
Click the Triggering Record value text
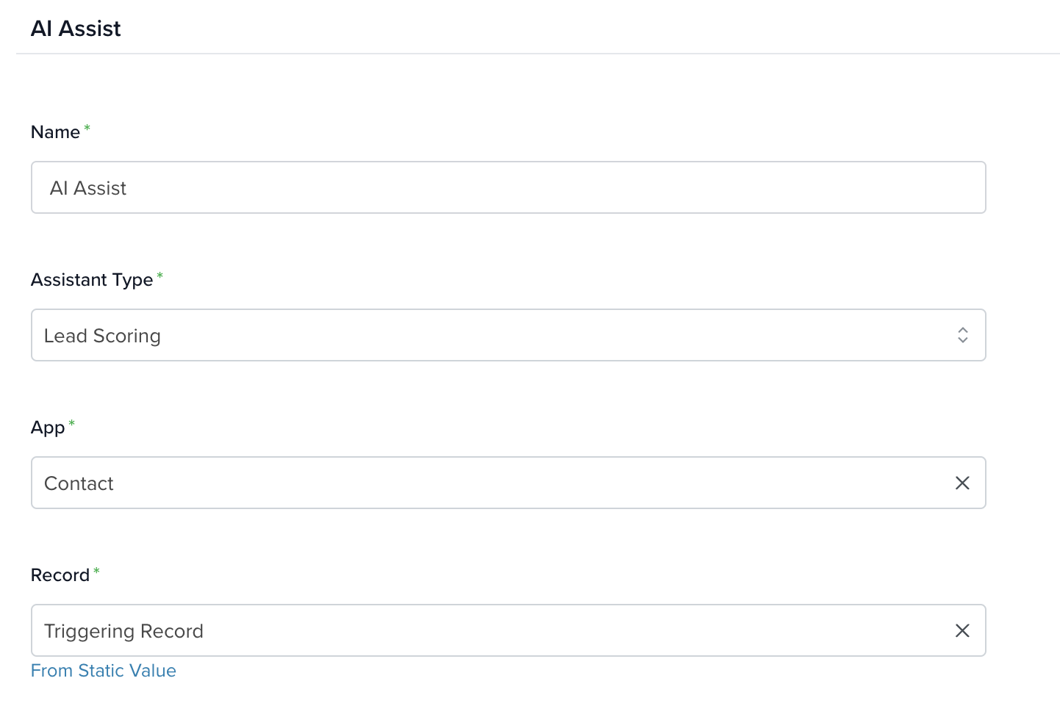point(123,631)
